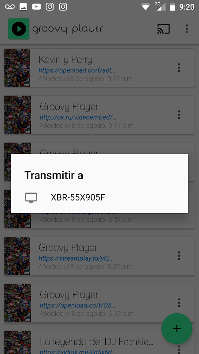Tap the groovy player logo icon
This screenshot has width=199, height=354.
[19, 29]
